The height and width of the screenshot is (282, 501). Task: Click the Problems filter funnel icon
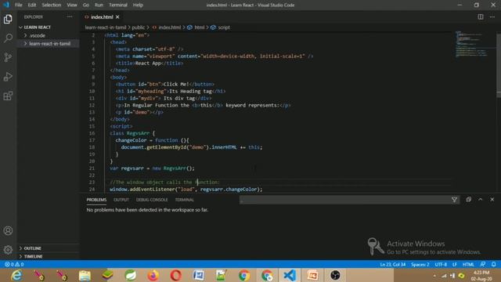pos(454,200)
